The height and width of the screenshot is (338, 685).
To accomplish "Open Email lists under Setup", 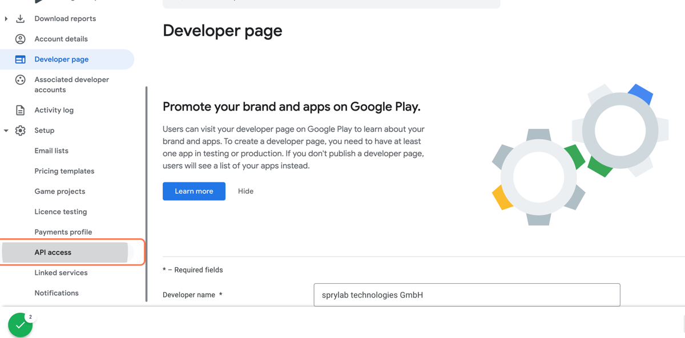I will [x=51, y=150].
